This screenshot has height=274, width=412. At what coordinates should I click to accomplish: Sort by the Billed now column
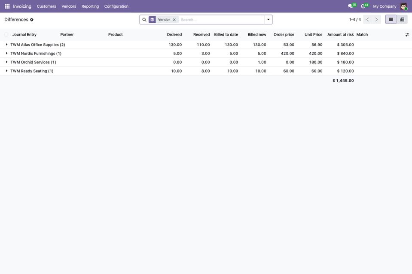[x=257, y=35]
